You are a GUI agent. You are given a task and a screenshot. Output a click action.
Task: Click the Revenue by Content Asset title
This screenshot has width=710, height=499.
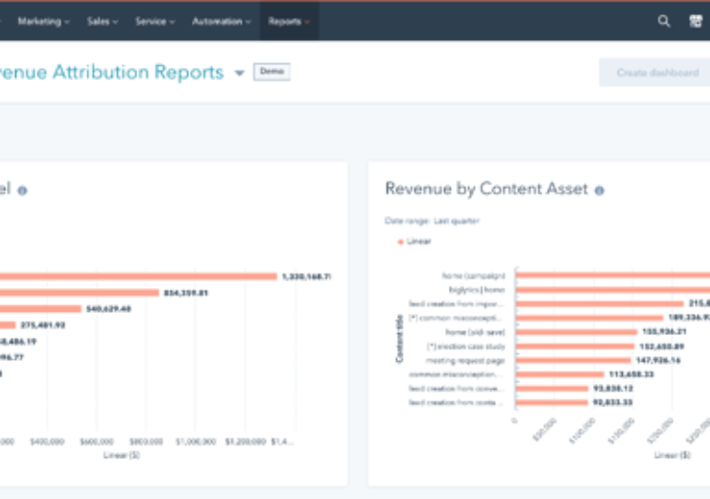tap(486, 189)
